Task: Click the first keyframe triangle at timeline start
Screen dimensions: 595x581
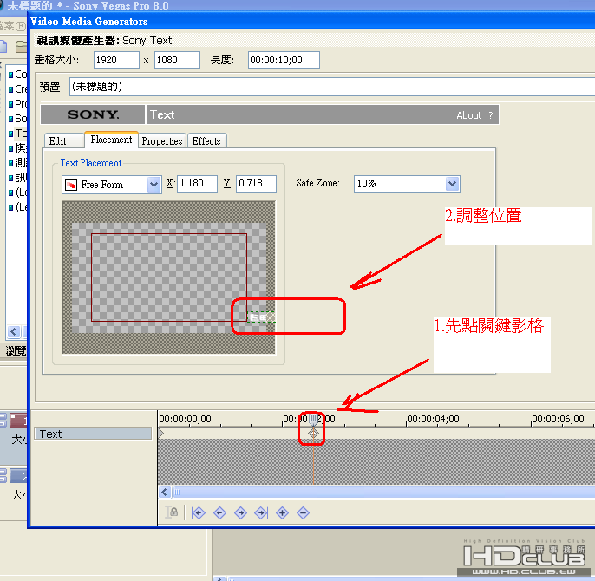Action: click(161, 433)
